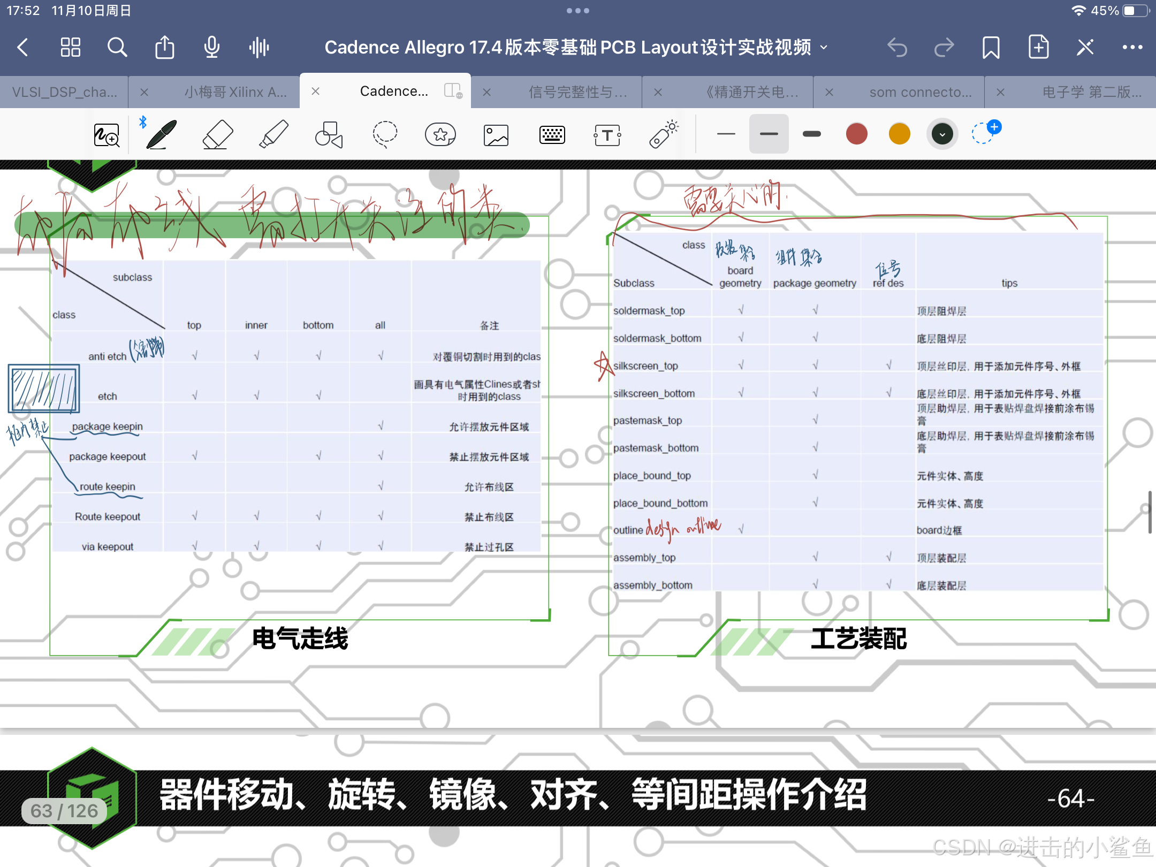Viewport: 1156px width, 867px height.
Task: Open the dark color preset dropdown
Action: pos(942,134)
